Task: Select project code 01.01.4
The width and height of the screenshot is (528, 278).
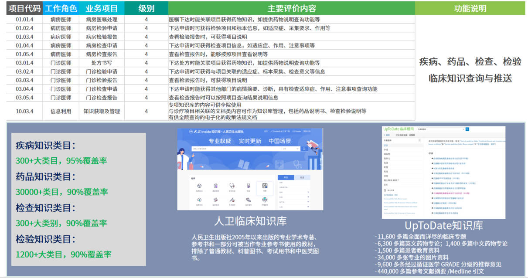Action: [x=24, y=20]
